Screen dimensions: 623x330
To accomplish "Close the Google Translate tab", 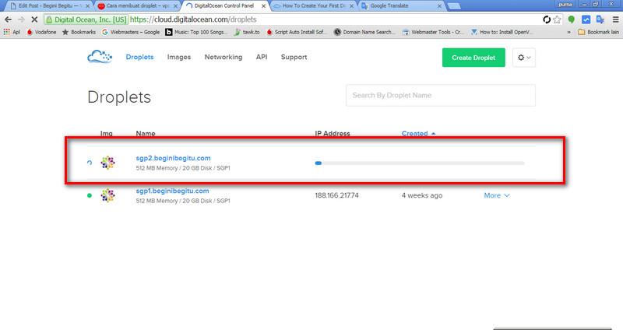I will click(x=439, y=6).
